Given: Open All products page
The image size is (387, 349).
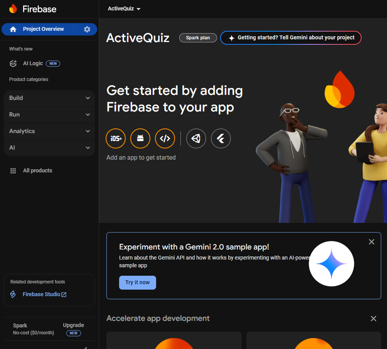Looking at the screenshot, I should coord(37,171).
